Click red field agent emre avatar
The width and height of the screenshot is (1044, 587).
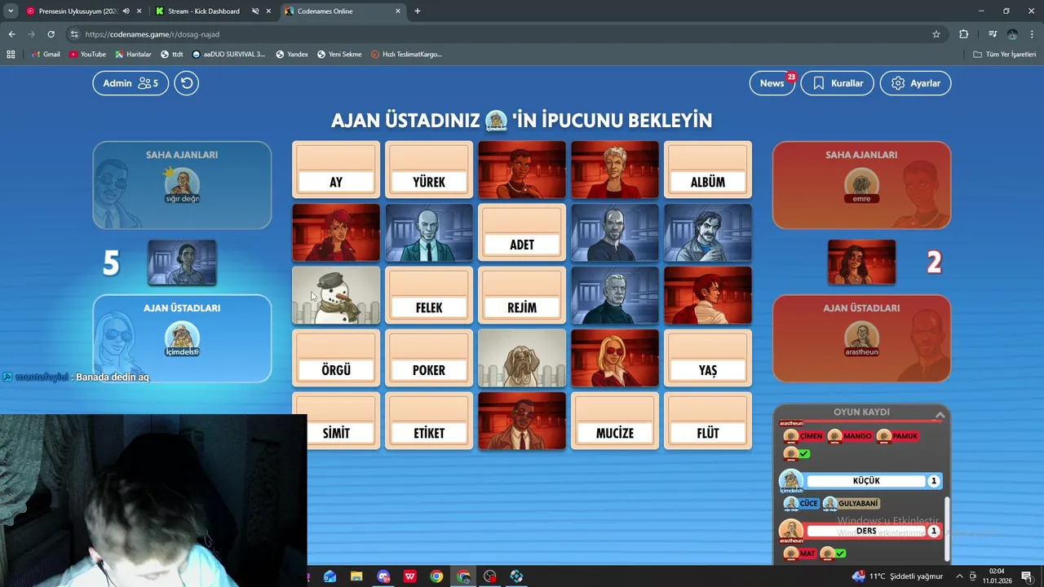(861, 184)
